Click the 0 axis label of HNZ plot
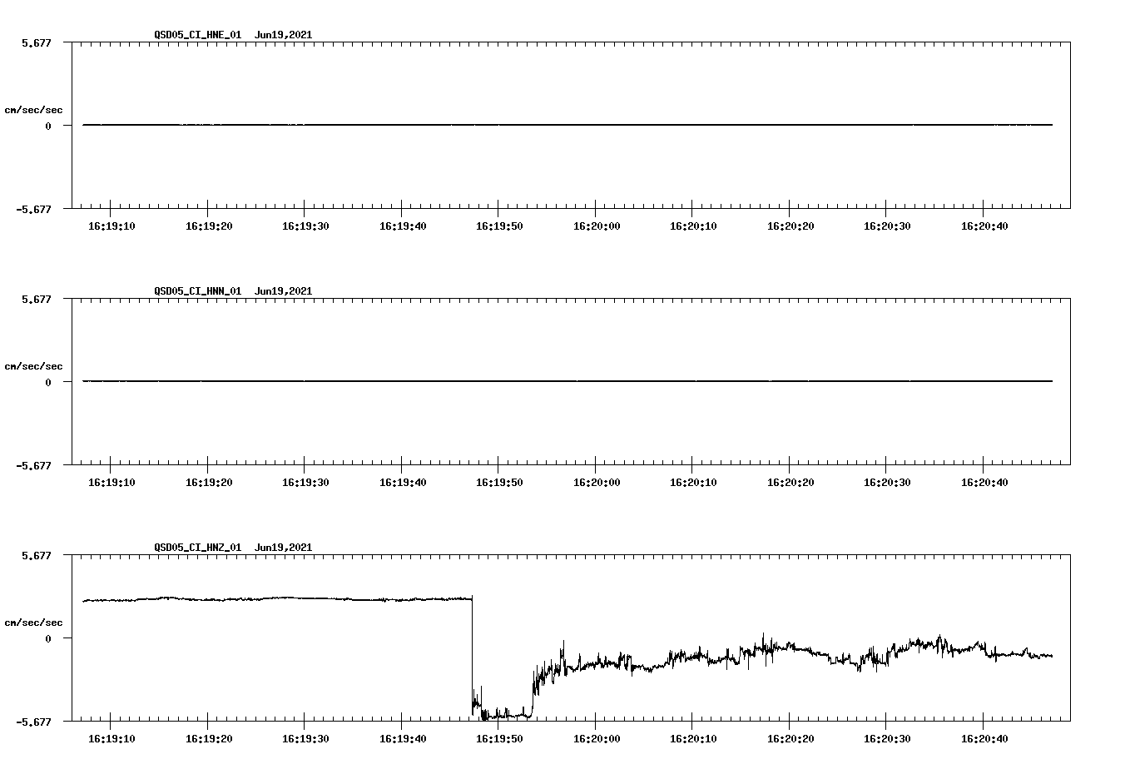 [48, 638]
